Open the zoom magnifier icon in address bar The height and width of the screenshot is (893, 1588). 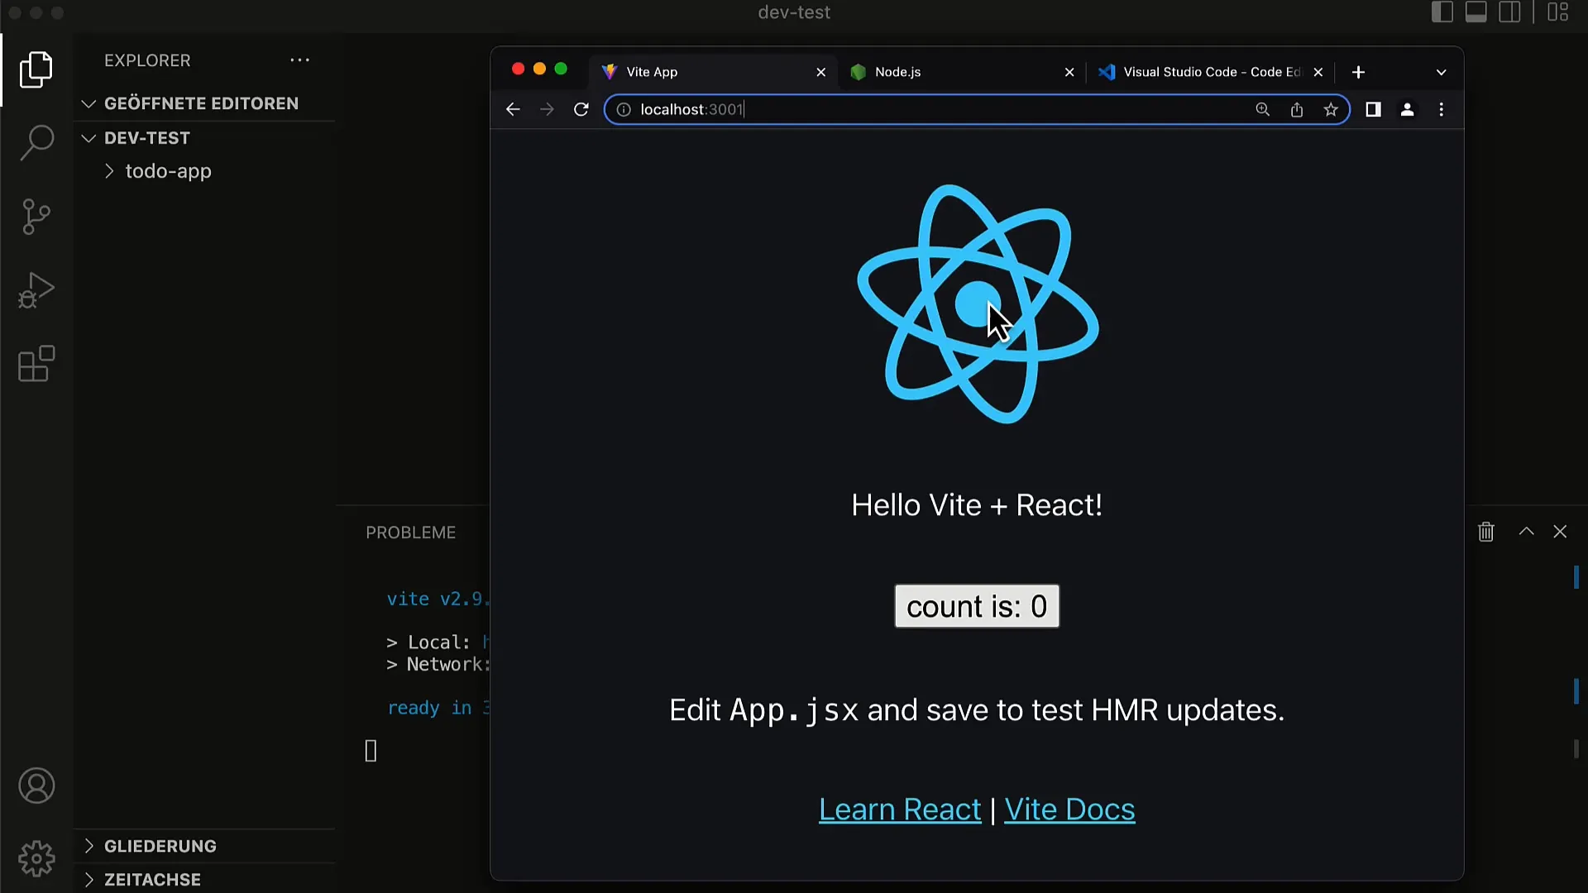click(x=1262, y=109)
